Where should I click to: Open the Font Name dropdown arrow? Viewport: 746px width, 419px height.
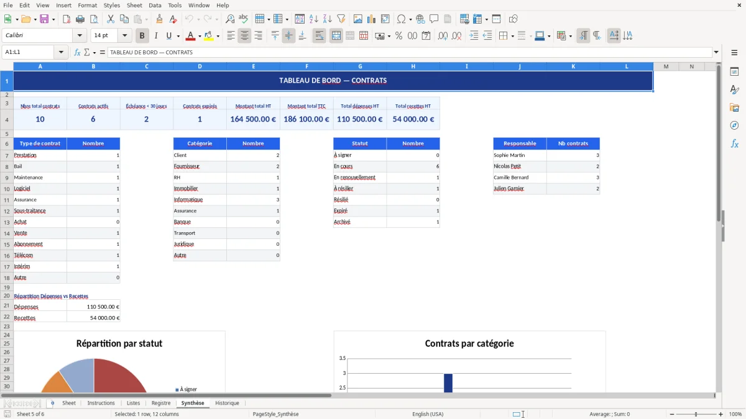pyautogui.click(x=79, y=36)
